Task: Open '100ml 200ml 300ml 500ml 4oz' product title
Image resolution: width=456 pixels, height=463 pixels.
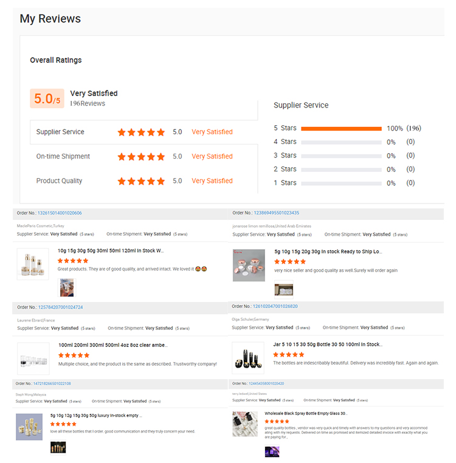Action: click(113, 345)
